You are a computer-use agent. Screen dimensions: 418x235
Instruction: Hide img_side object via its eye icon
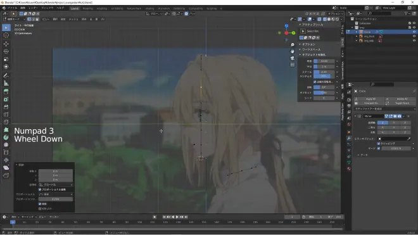click(414, 41)
